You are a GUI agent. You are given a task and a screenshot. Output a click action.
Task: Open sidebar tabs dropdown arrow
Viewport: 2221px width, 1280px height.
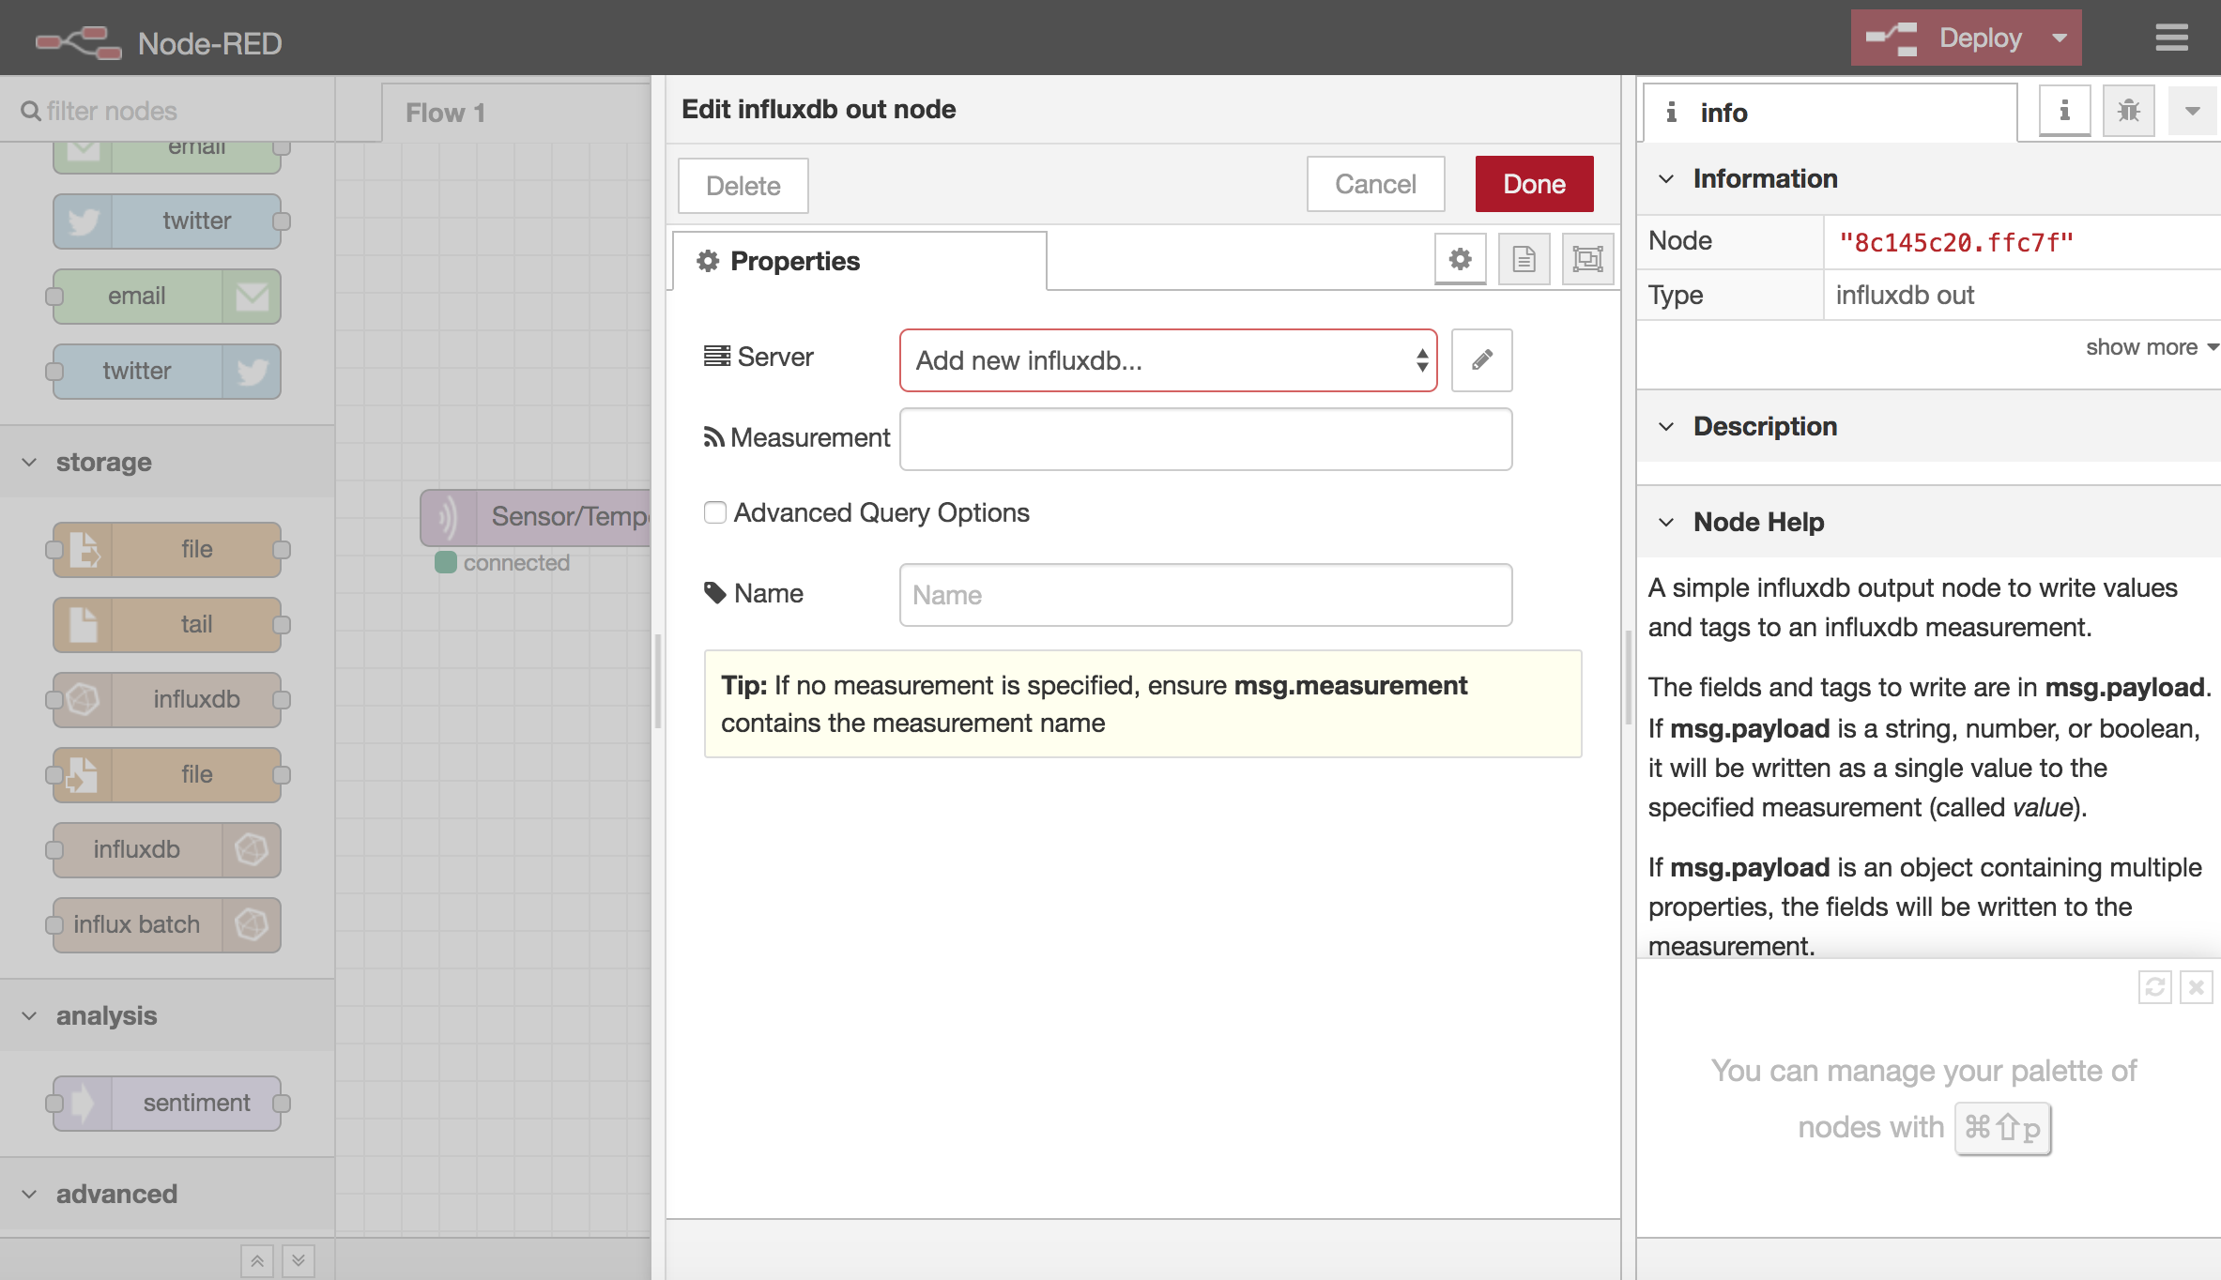[2192, 111]
